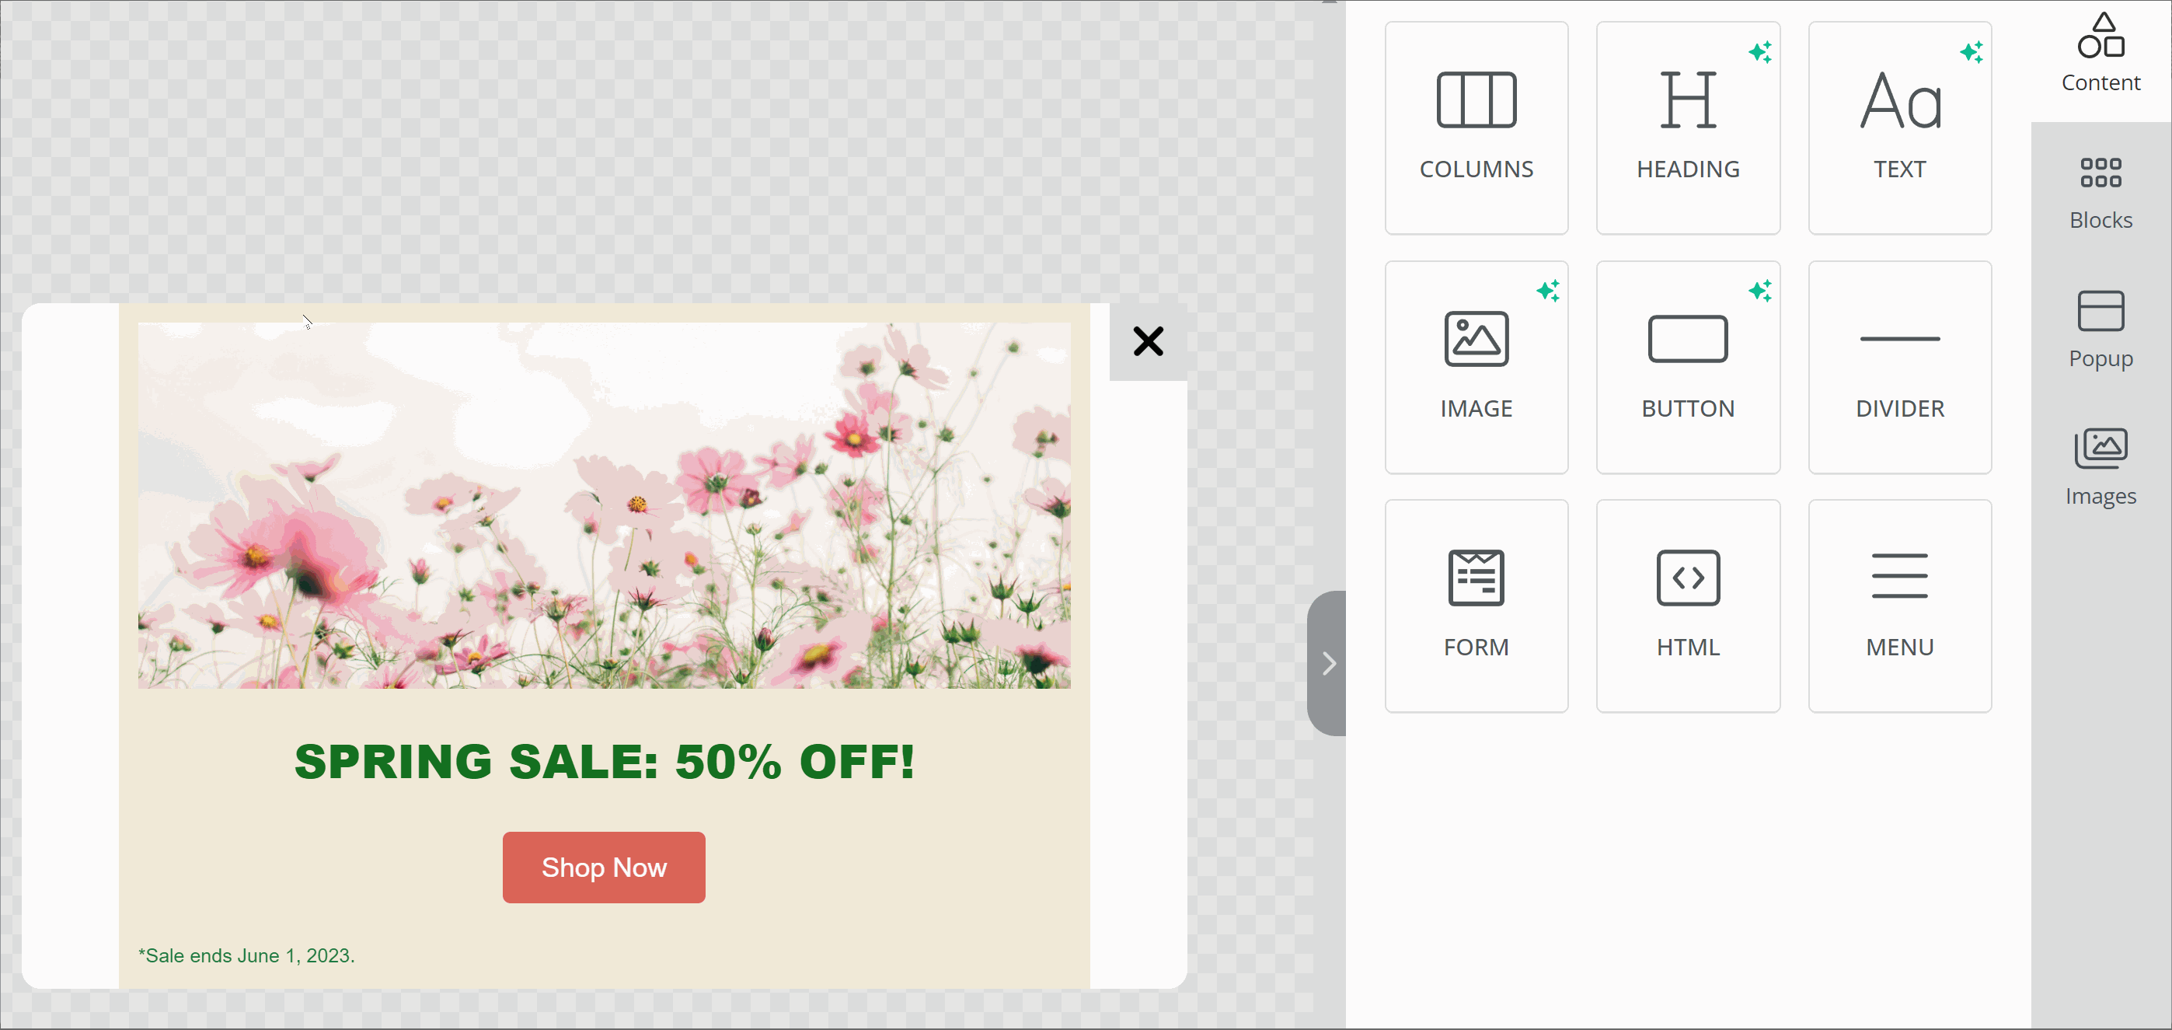Screen dimensions: 2172x1030
Task: Select the Form content block
Action: [1476, 606]
